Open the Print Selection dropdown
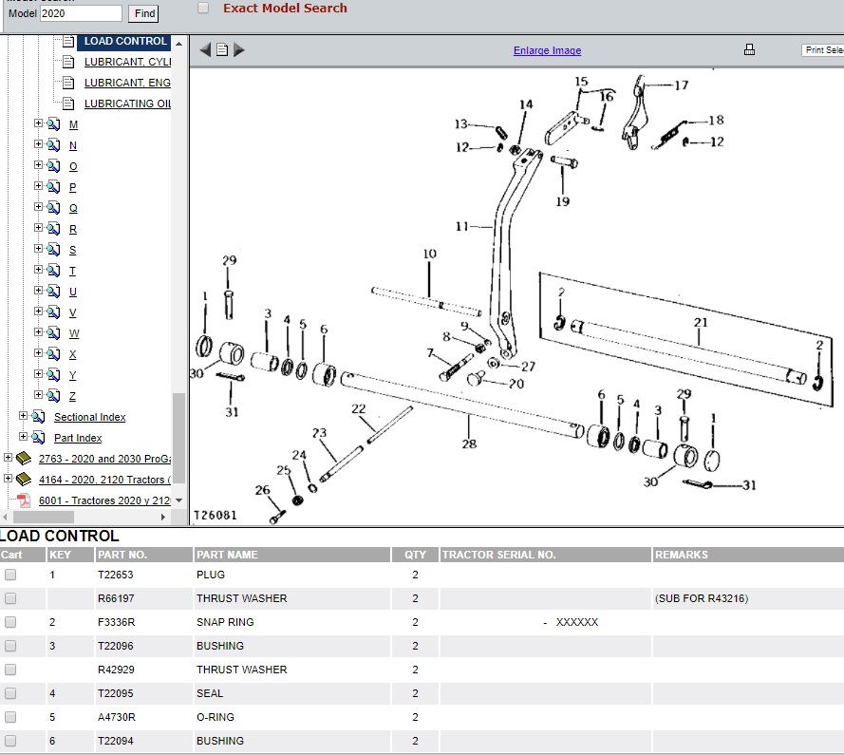This screenshot has height=755, width=844. 822,50
